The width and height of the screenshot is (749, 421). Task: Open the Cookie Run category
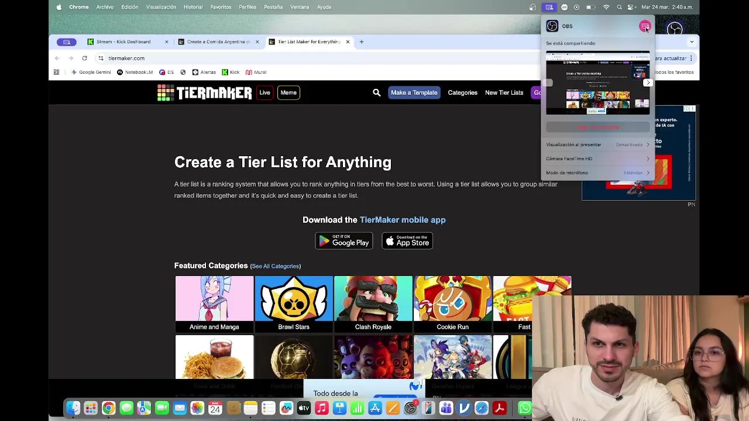[453, 304]
